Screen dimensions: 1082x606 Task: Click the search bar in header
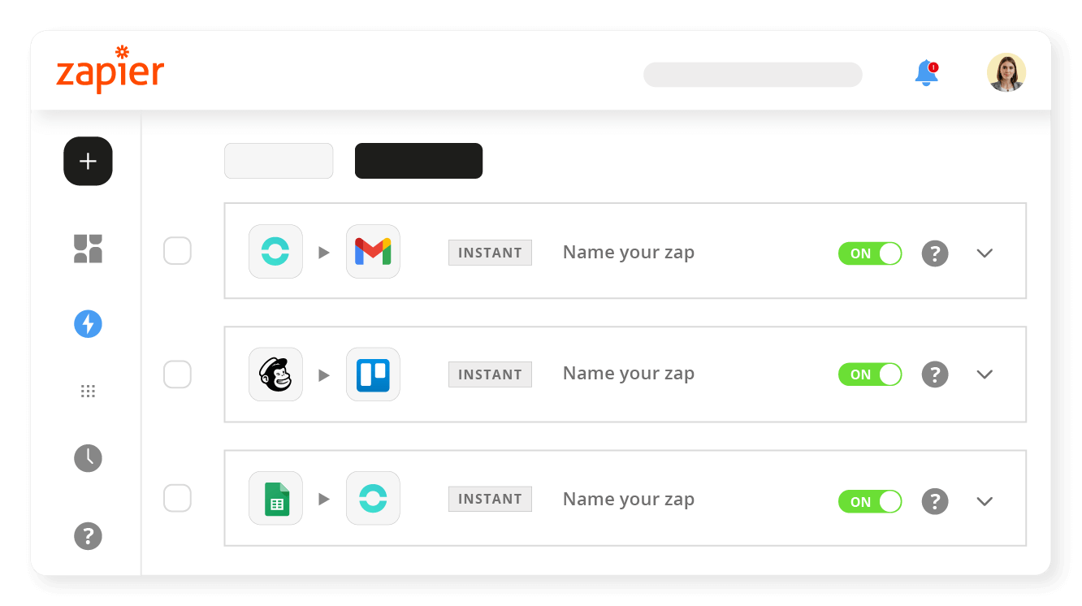pyautogui.click(x=752, y=75)
